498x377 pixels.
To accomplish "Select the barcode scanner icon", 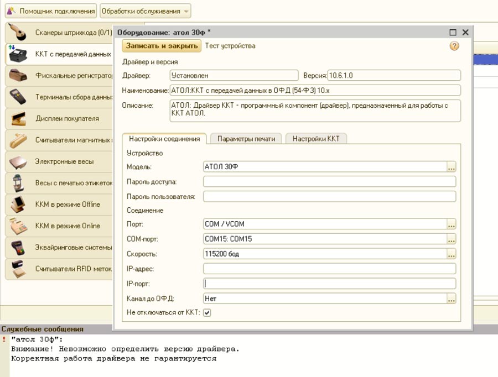I will coord(17,33).
